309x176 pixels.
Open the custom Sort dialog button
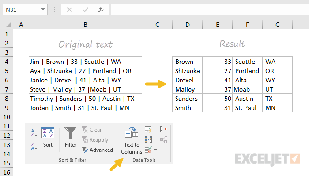48,137
